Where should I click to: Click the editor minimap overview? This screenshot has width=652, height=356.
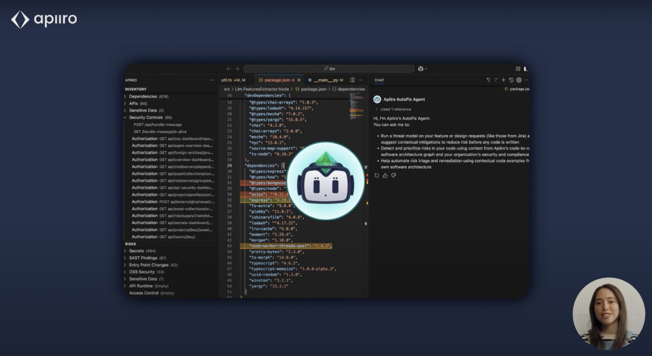click(356, 107)
